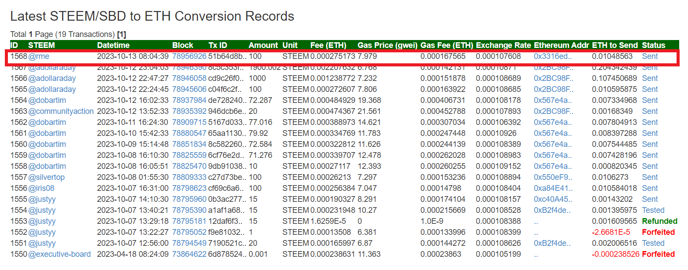Screen dimensions: 688x270
Task: Open block 78946058 link
Action: (x=189, y=78)
